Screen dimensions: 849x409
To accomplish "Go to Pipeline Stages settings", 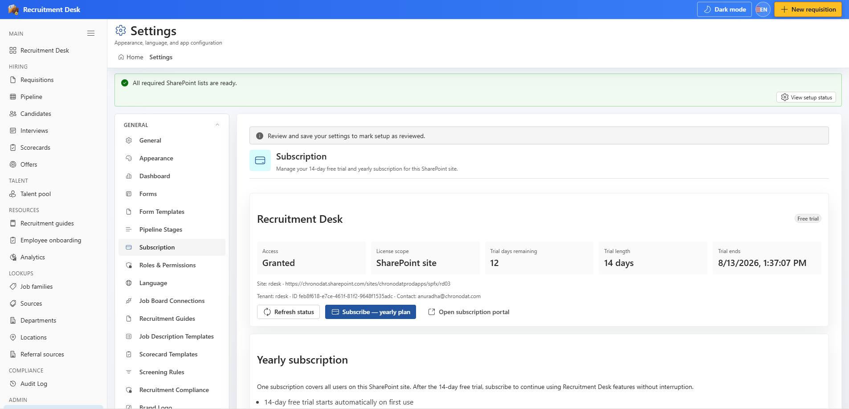I will click(172, 229).
